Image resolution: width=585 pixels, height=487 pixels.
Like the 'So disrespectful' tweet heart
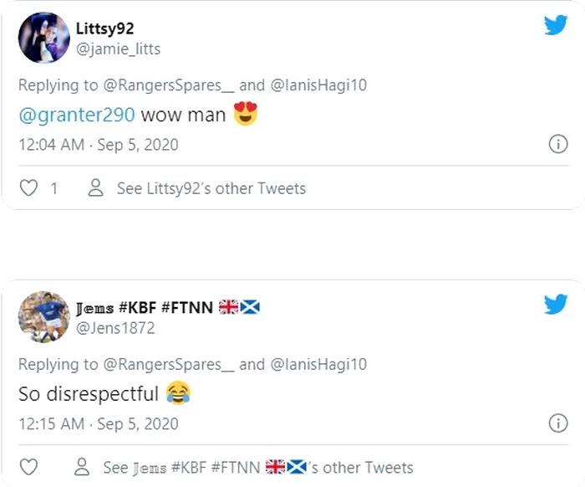[29, 467]
